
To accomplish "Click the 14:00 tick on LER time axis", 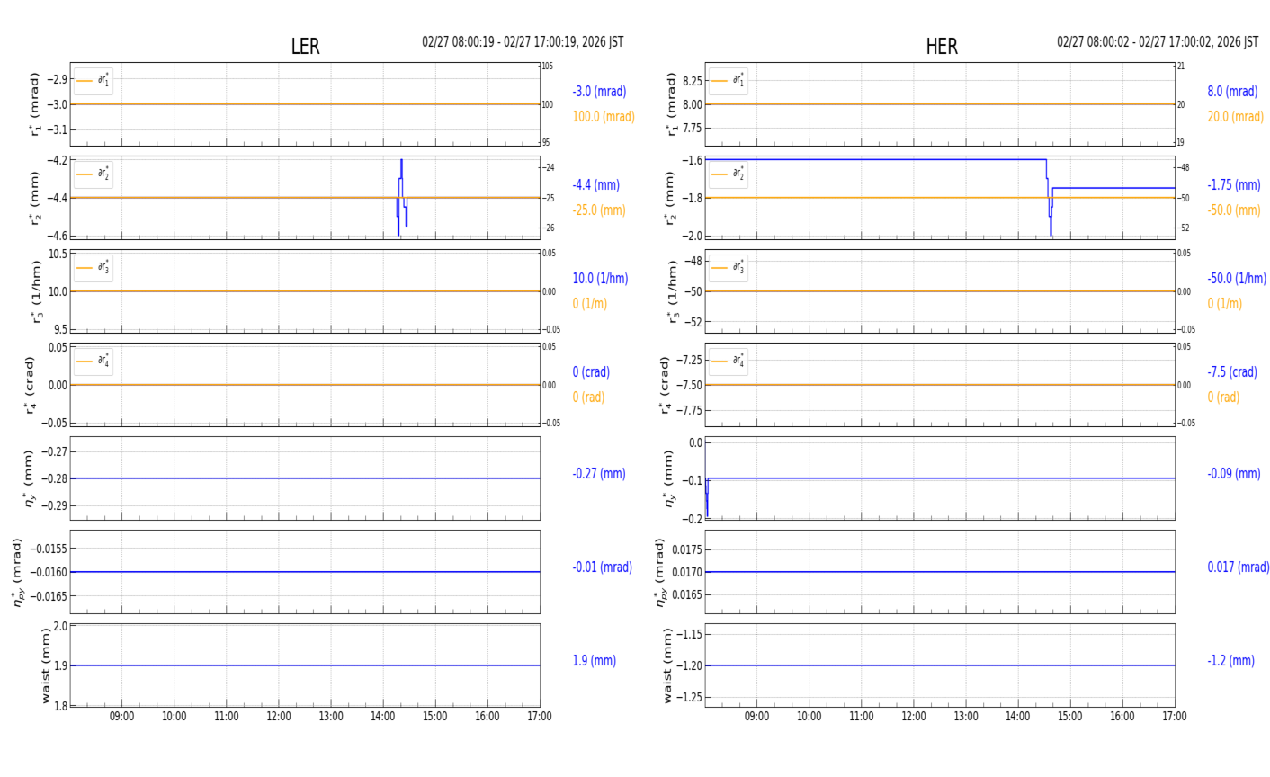I will (x=383, y=717).
